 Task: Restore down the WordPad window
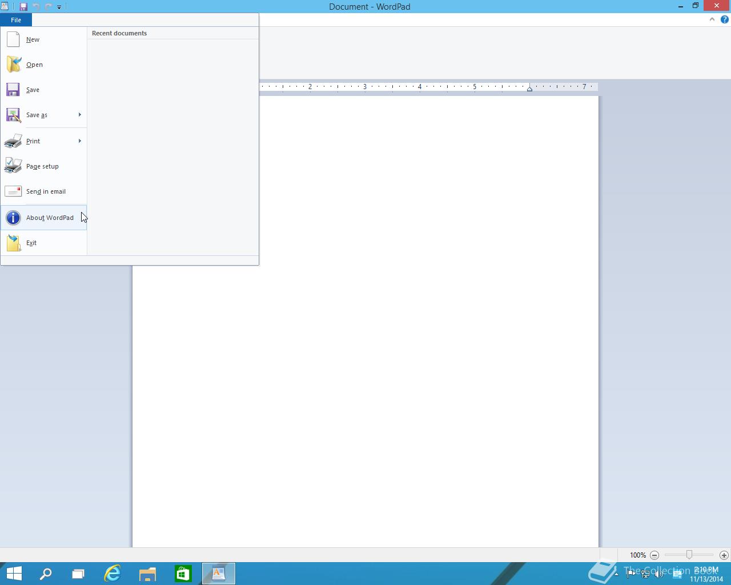pyautogui.click(x=696, y=6)
